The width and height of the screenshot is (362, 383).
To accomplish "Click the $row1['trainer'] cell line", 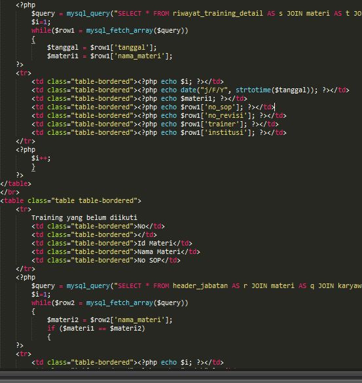I will click(x=155, y=124).
